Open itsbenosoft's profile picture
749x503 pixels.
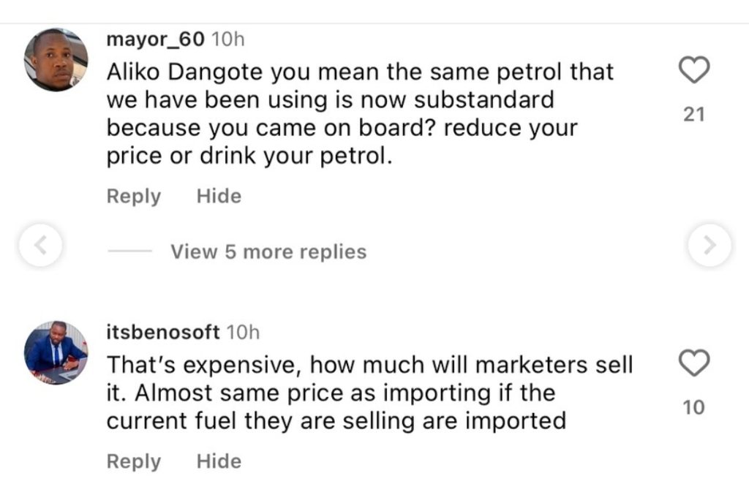tap(56, 352)
